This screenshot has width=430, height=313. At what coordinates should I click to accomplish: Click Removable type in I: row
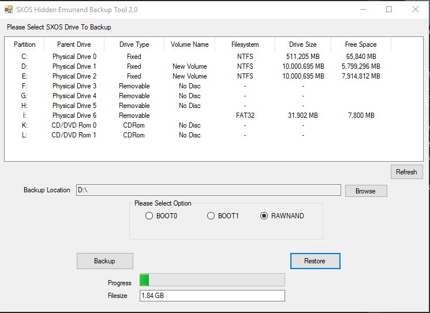coord(134,115)
